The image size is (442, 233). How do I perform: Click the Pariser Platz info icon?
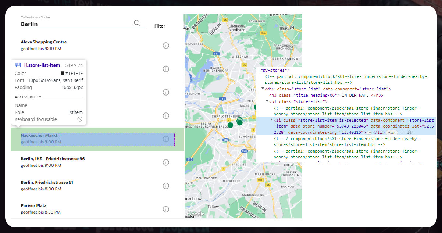(x=166, y=209)
